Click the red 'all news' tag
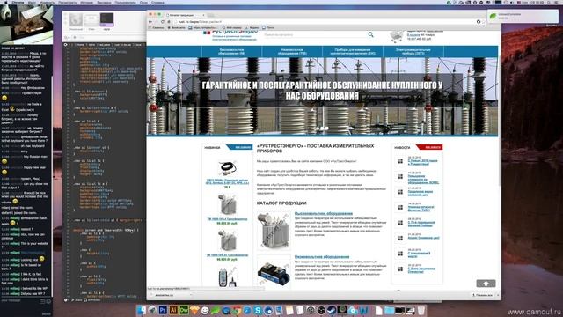 click(430, 147)
